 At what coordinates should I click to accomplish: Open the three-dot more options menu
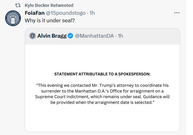click(x=177, y=13)
